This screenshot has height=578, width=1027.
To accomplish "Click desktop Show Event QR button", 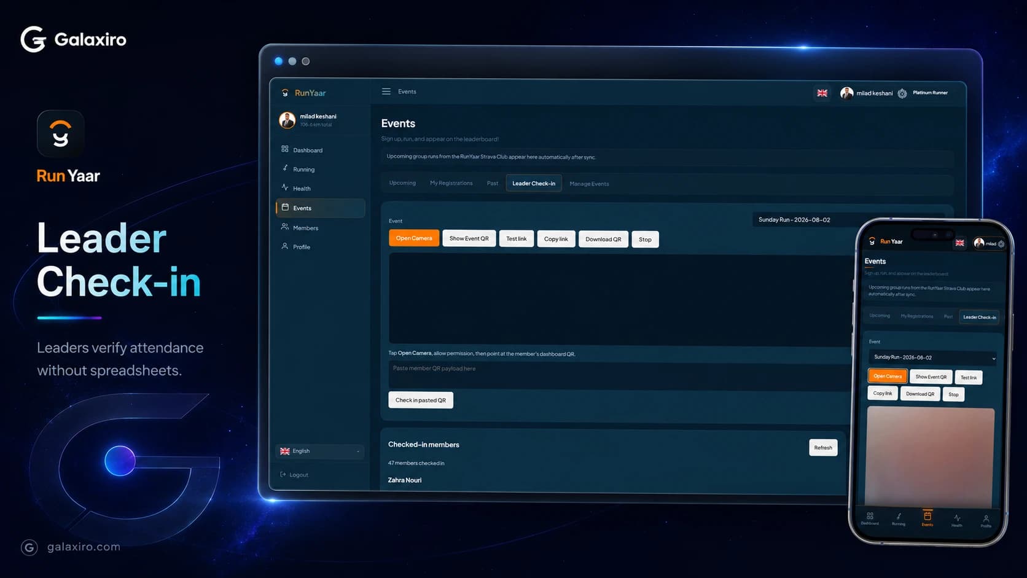I will point(469,238).
